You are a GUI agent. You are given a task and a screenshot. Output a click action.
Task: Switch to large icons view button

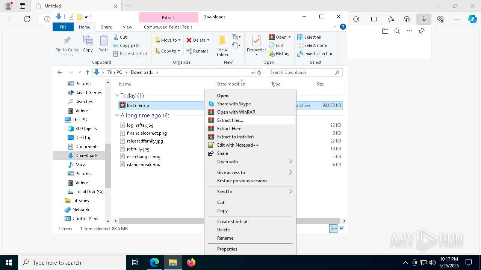click(x=342, y=228)
